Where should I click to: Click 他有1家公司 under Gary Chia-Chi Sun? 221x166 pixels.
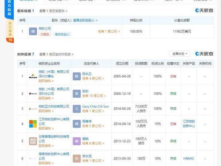click(x=93, y=111)
